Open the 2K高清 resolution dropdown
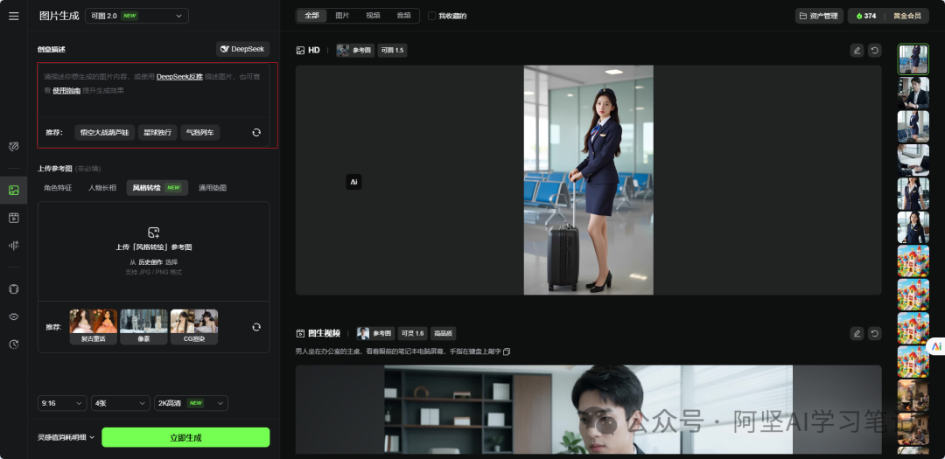 pyautogui.click(x=191, y=403)
